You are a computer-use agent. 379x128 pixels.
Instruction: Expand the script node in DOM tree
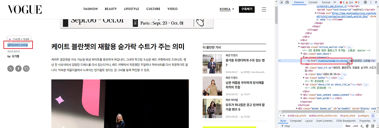point(299,43)
